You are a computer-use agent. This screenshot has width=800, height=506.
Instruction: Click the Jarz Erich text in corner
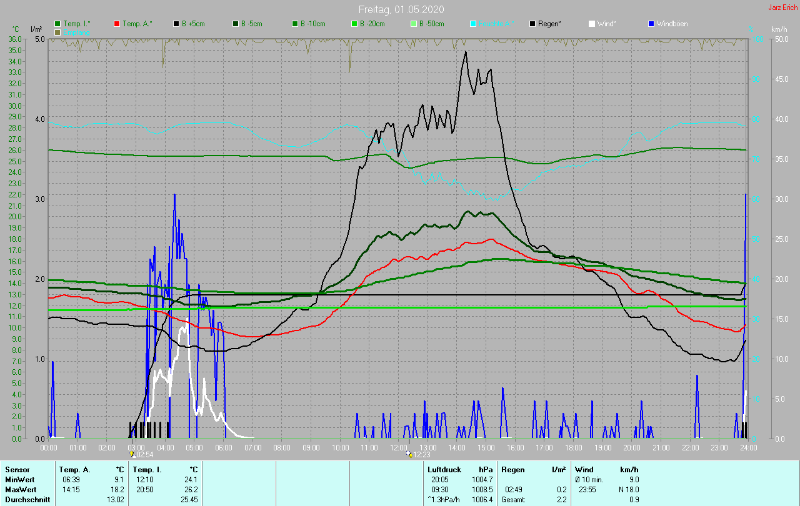click(782, 7)
